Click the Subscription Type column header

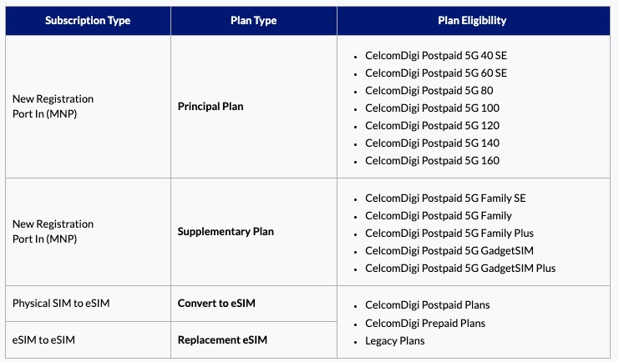(88, 21)
